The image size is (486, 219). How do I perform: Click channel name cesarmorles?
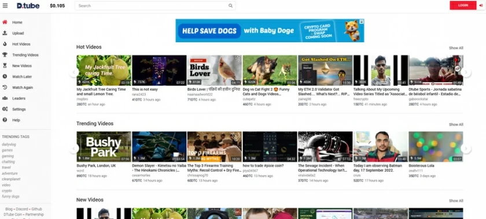(x=141, y=175)
